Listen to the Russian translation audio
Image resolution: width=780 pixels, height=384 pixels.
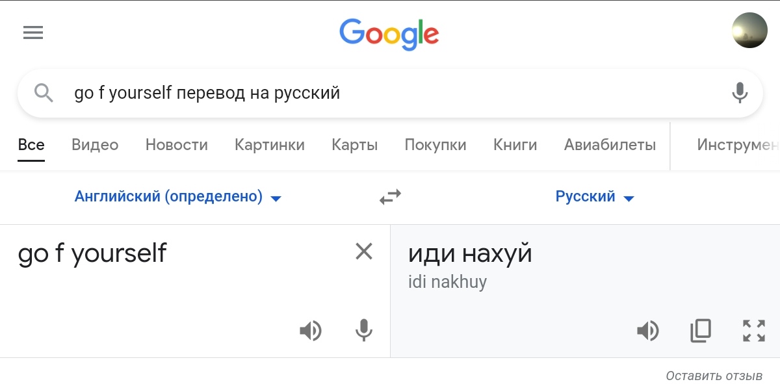point(647,331)
